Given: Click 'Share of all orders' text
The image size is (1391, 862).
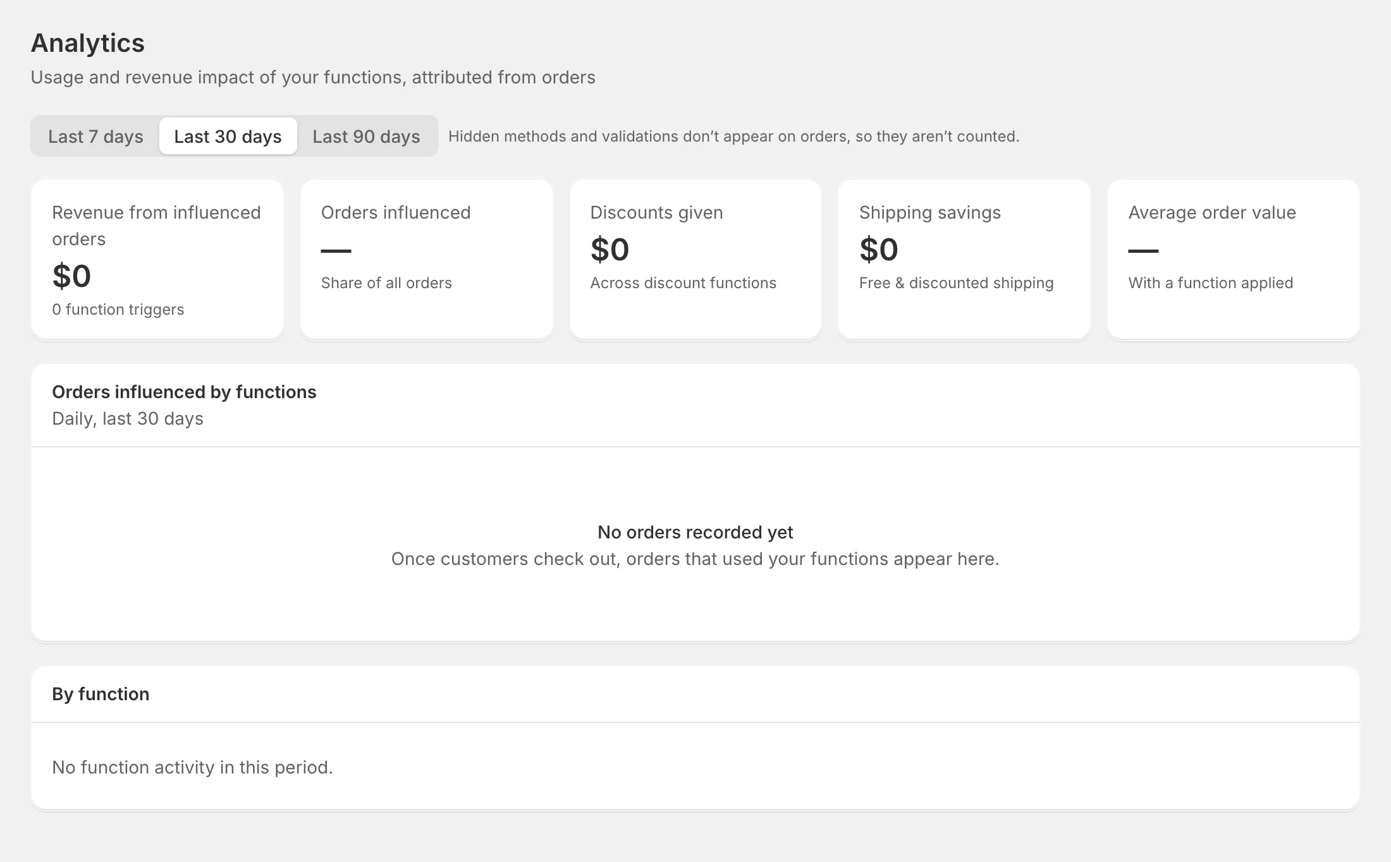Looking at the screenshot, I should coord(386,282).
